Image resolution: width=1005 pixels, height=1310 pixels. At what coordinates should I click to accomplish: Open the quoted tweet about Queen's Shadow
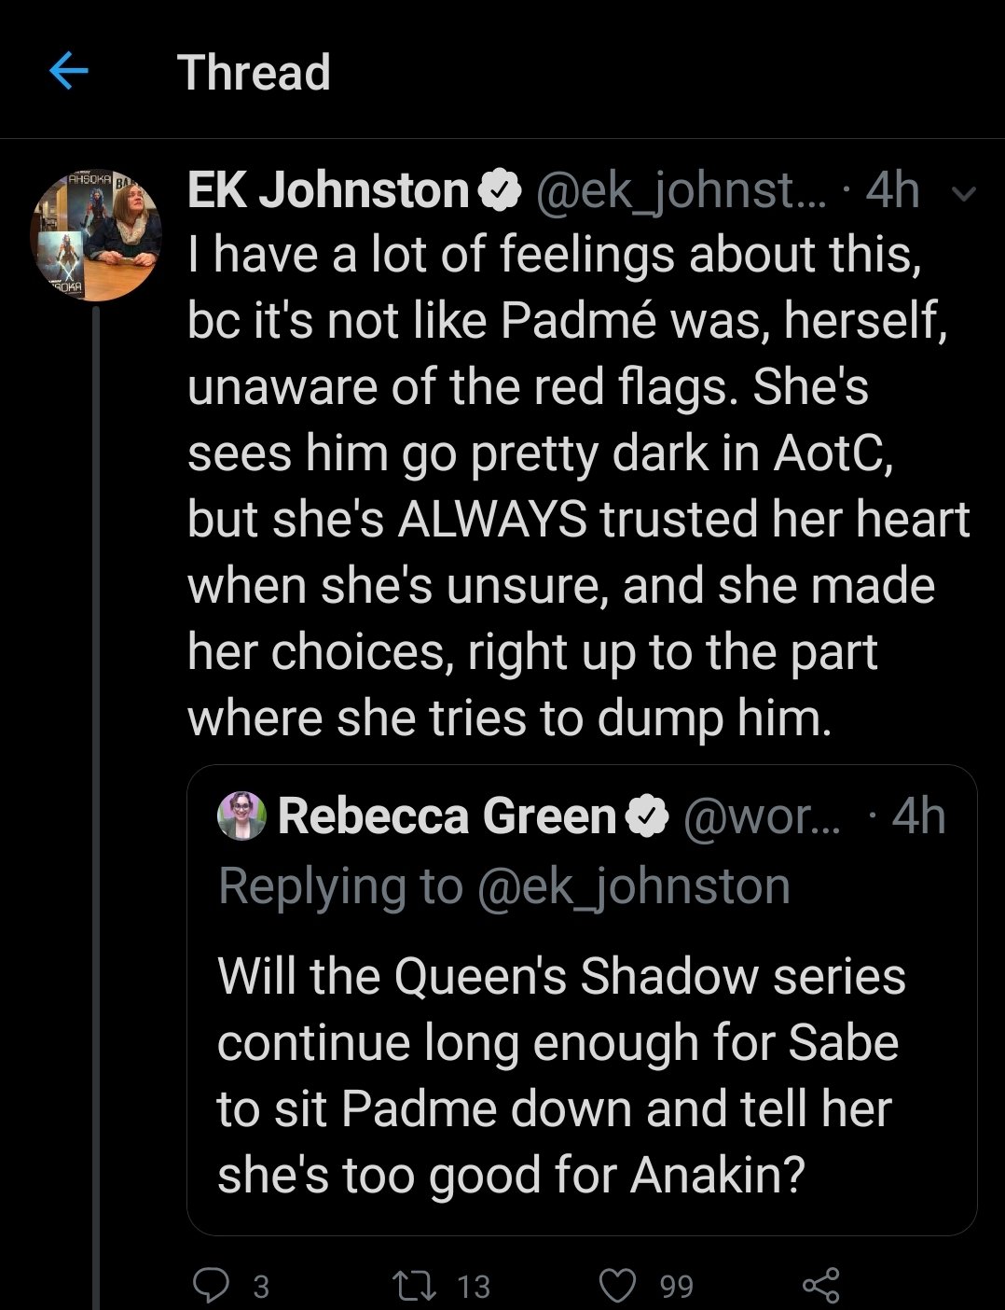[x=582, y=999]
